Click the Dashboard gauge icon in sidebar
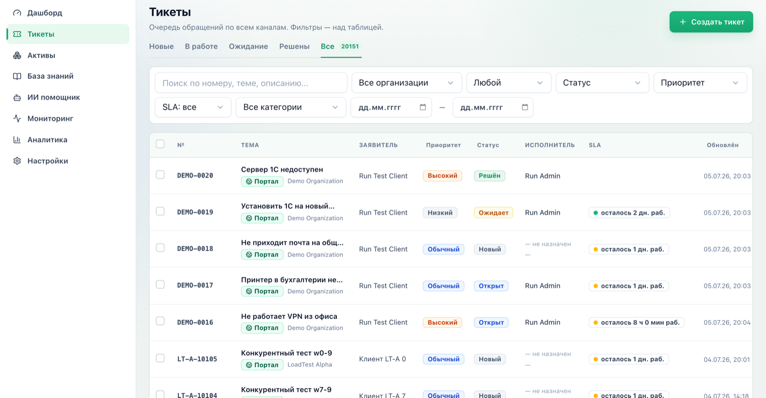 (17, 13)
